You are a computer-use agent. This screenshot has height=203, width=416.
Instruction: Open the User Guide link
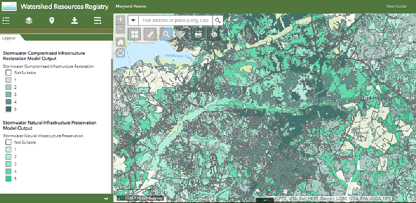coord(396,6)
